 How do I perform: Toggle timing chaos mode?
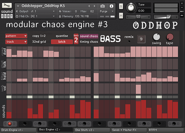pyautogui.click(x=89, y=42)
